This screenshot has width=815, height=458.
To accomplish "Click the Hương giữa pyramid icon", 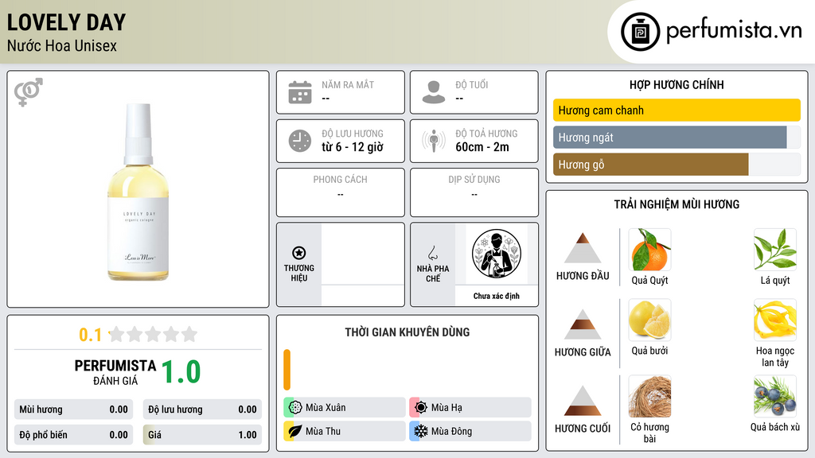I will pos(583,324).
